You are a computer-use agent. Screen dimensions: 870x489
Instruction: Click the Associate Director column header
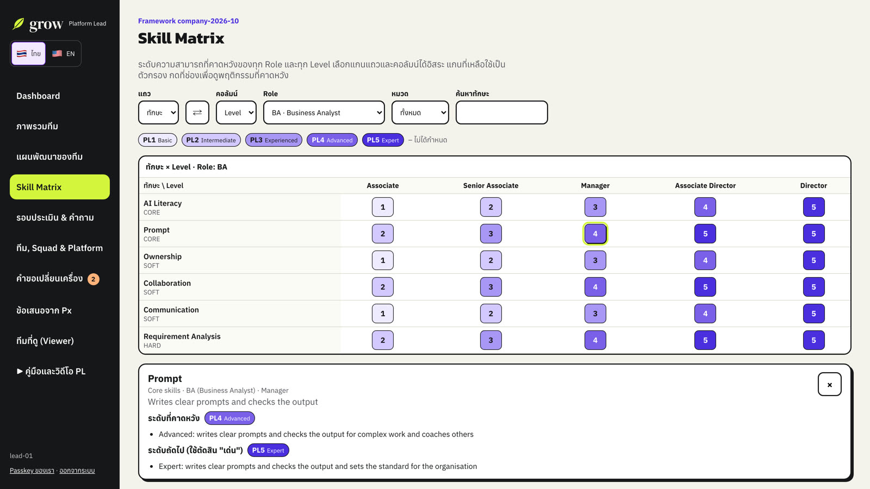pyautogui.click(x=705, y=185)
